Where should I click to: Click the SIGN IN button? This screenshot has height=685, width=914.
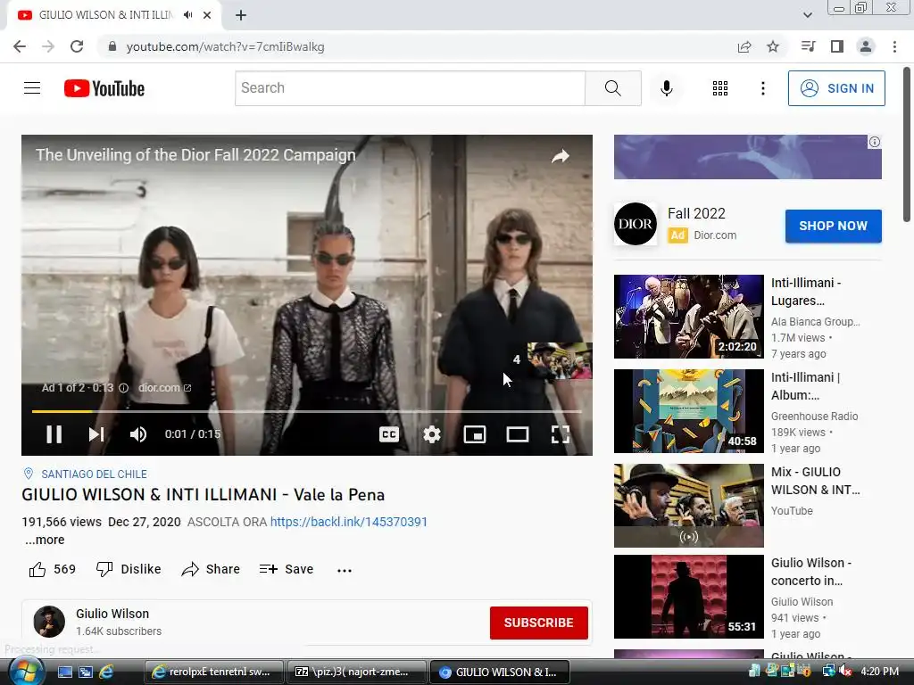(x=836, y=88)
